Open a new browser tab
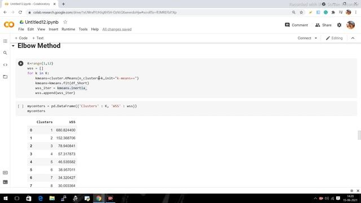Screen dimensions: 361x203 (x=63, y=4)
